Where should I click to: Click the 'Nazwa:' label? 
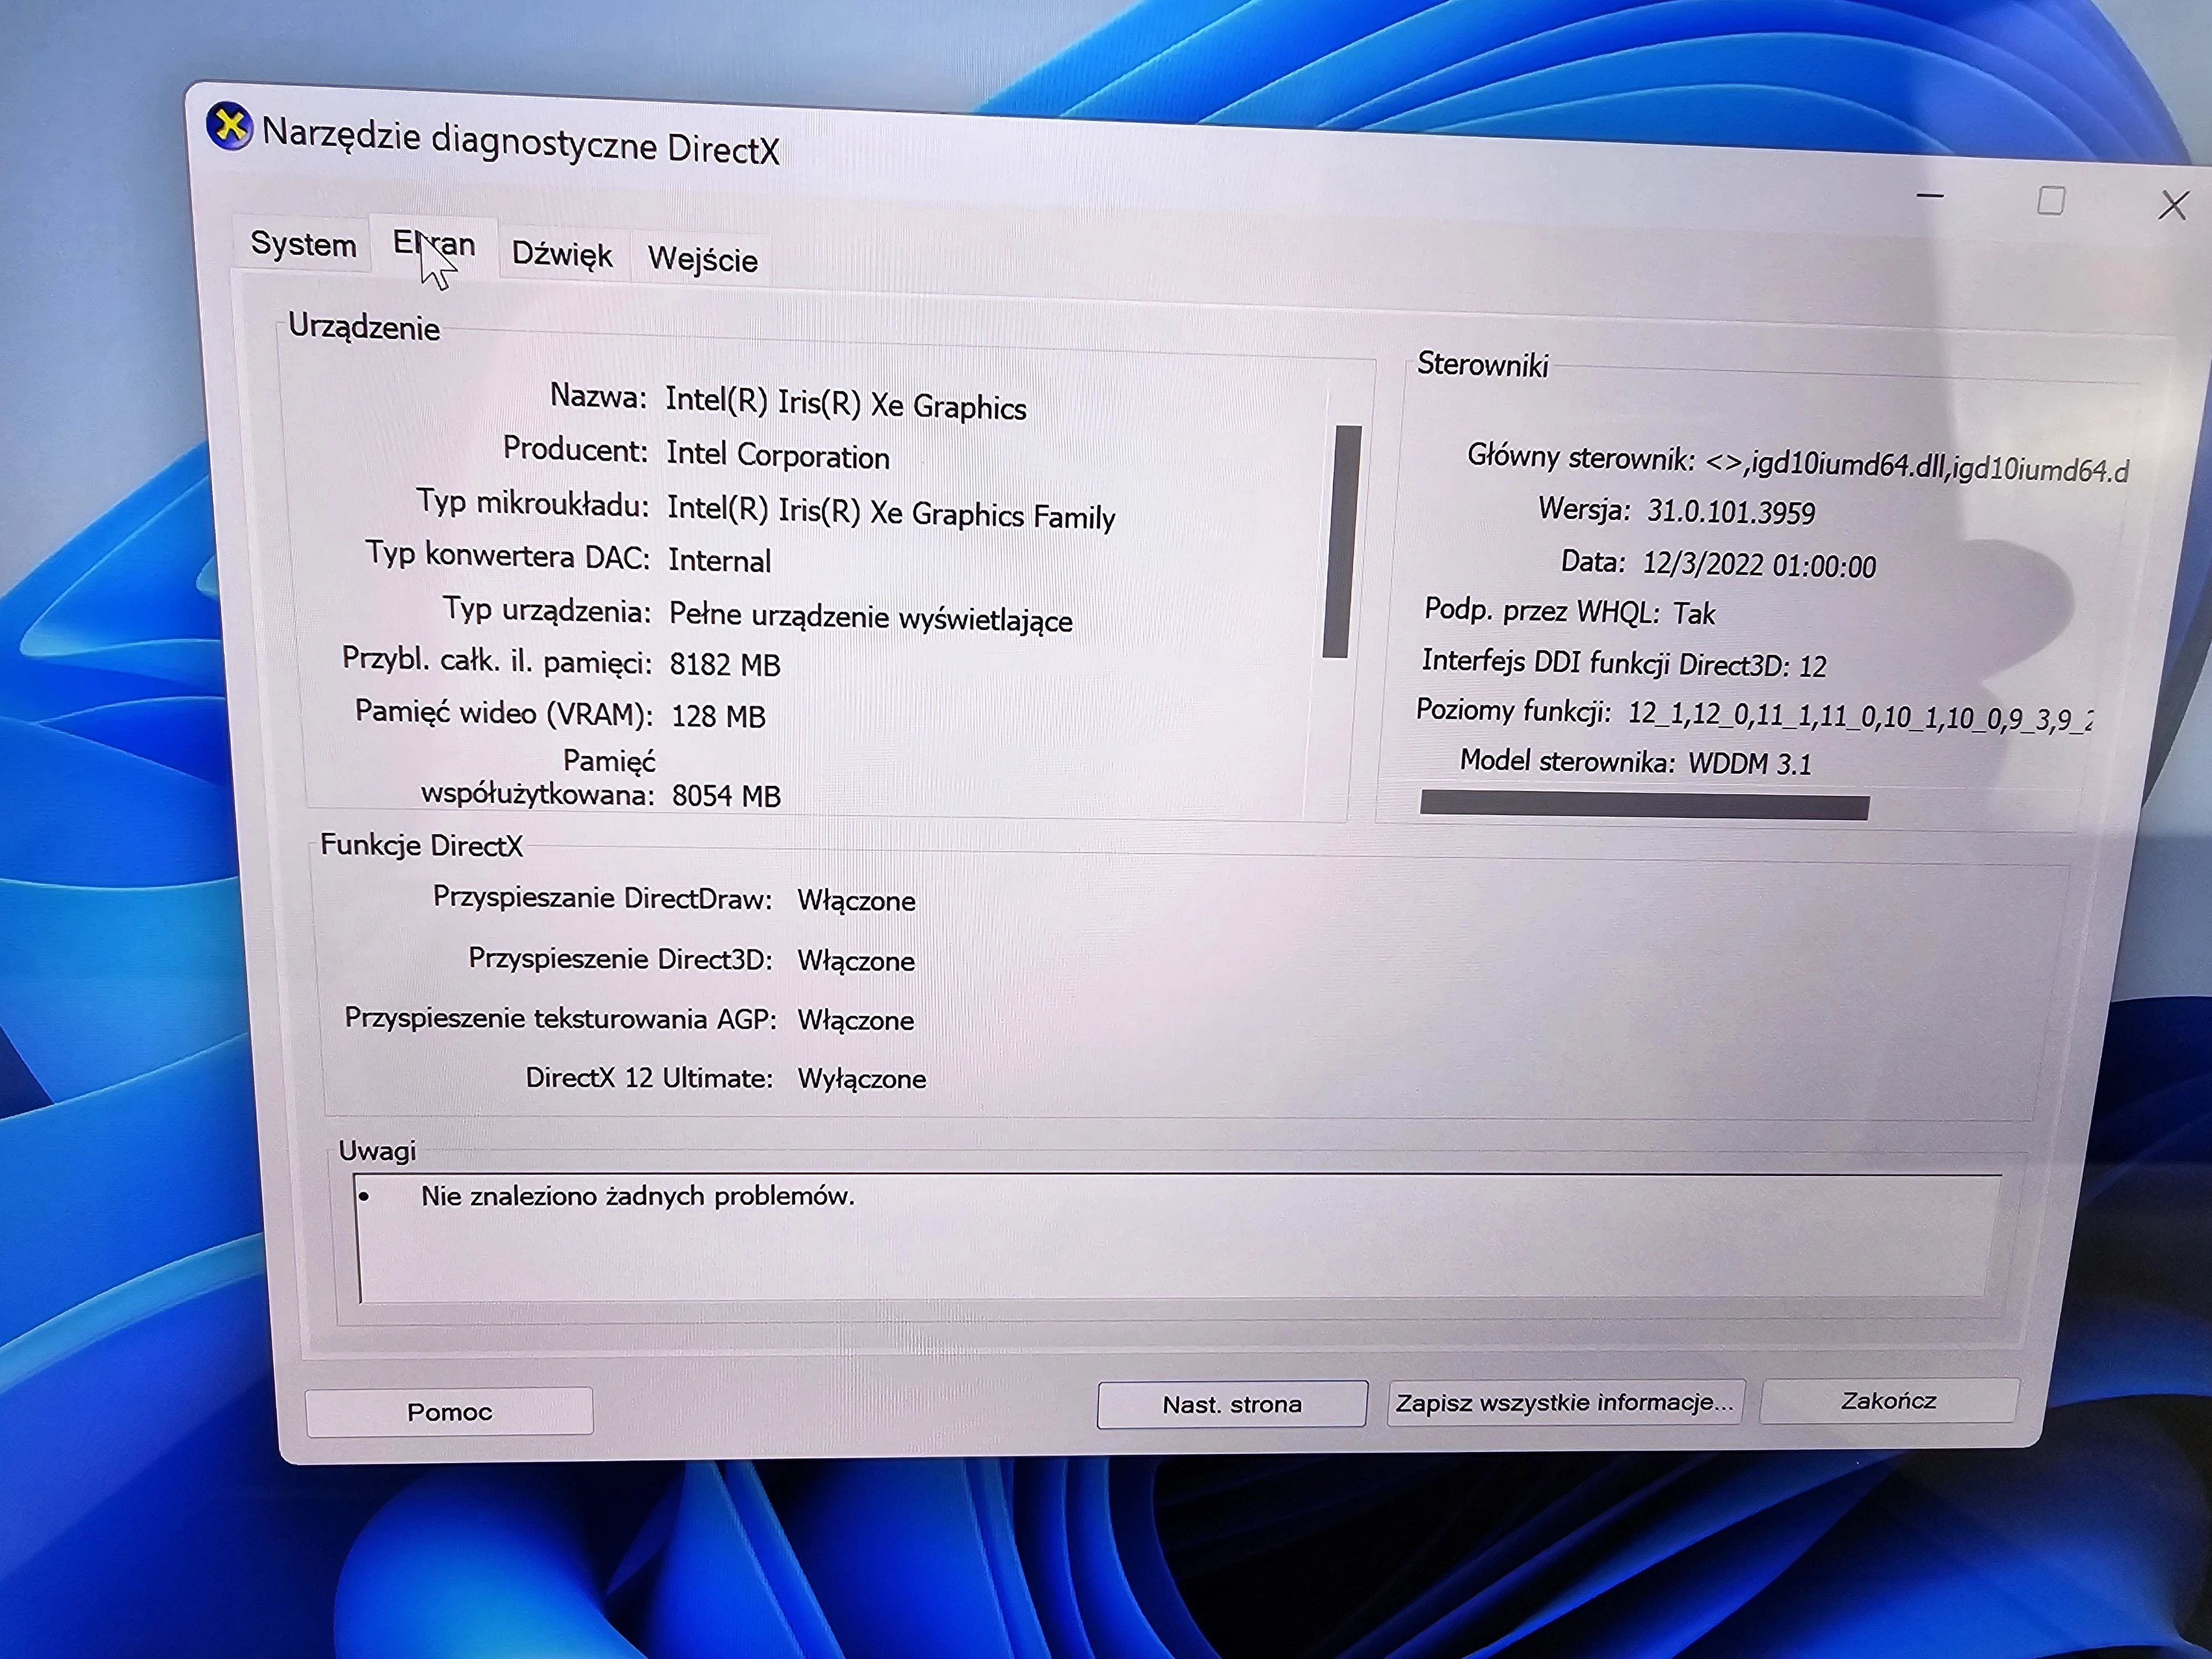[598, 396]
